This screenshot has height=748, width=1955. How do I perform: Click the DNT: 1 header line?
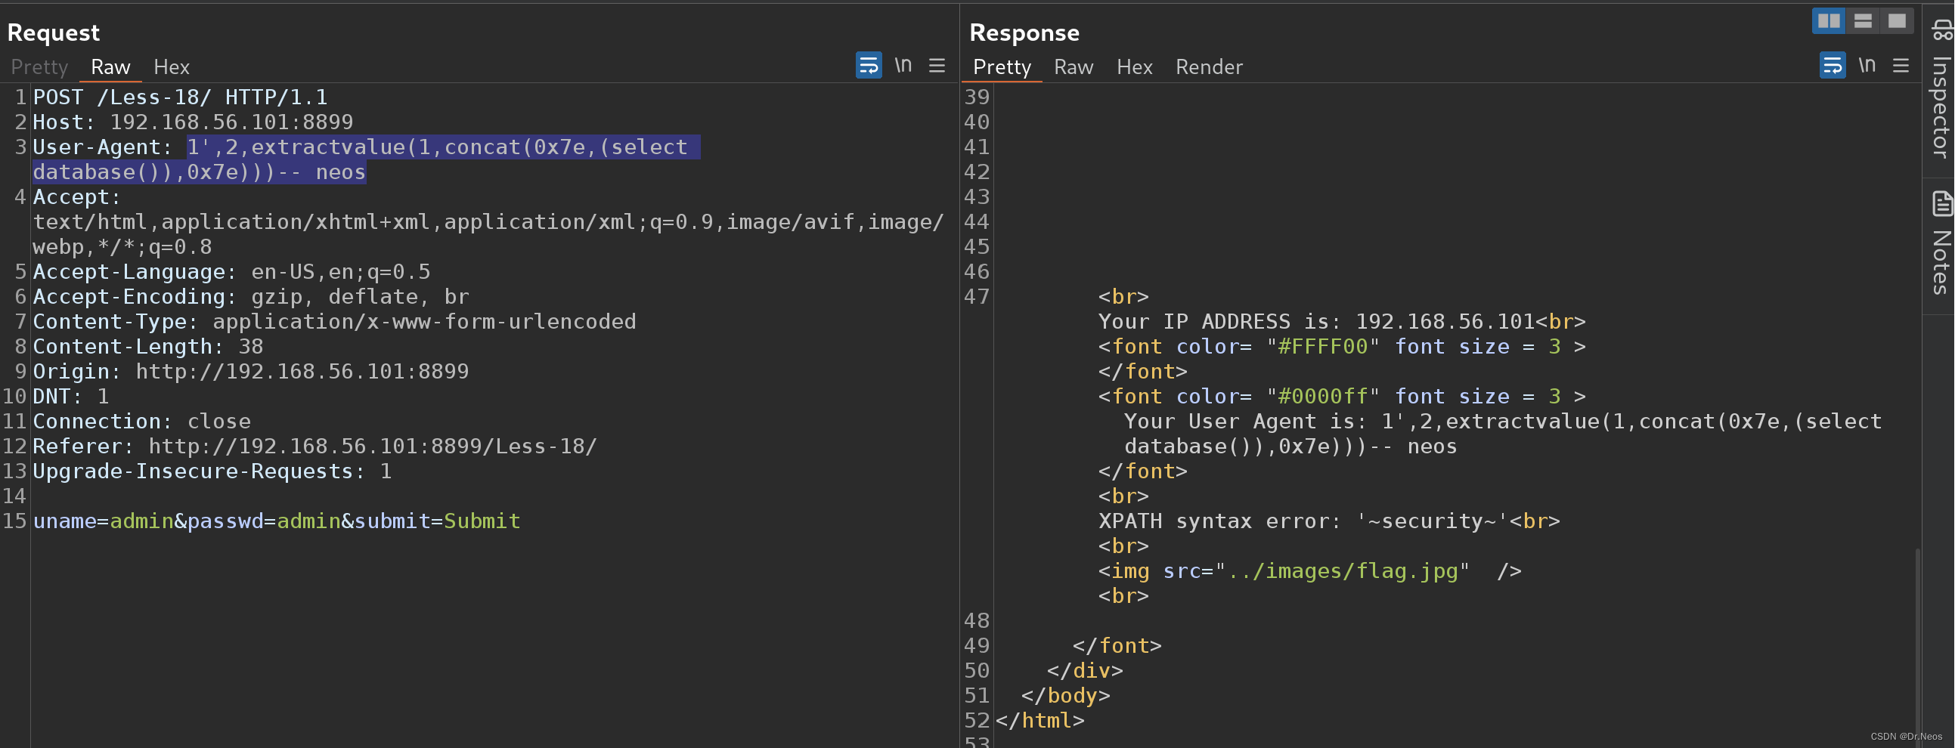pyautogui.click(x=71, y=397)
